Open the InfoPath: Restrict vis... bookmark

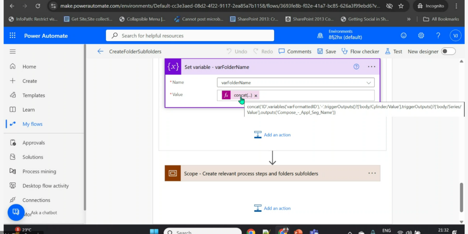pos(33,19)
